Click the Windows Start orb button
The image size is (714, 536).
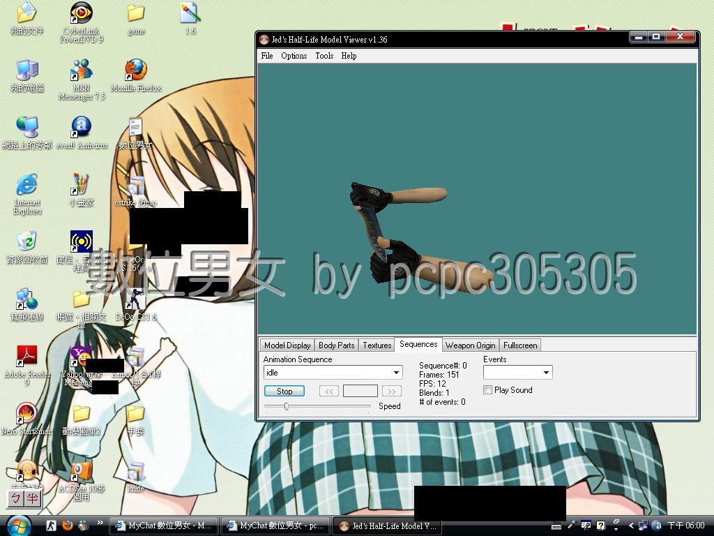(x=18, y=526)
